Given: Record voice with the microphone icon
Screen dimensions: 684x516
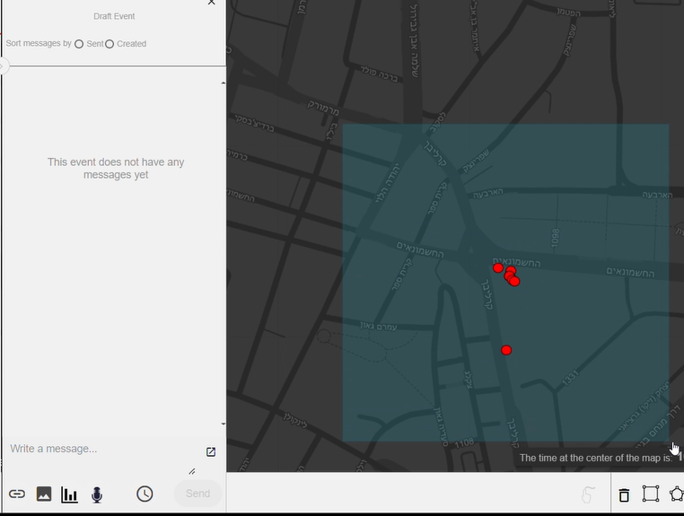Looking at the screenshot, I should point(97,494).
